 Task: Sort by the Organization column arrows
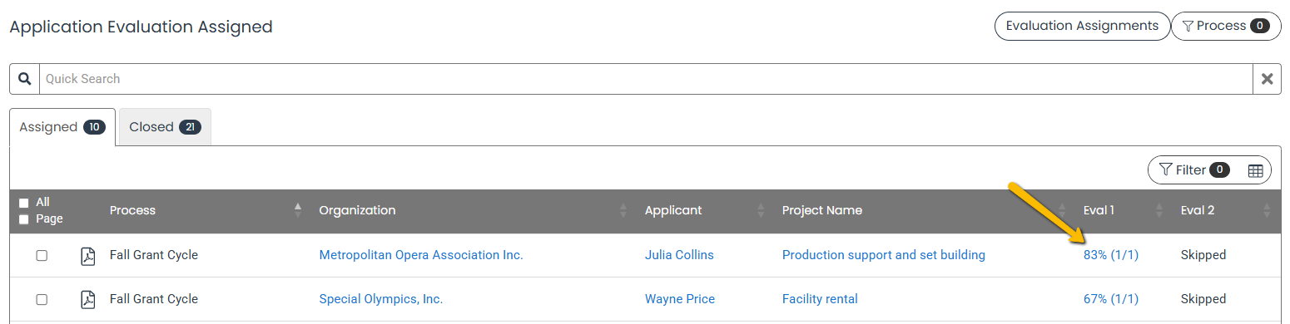click(x=623, y=210)
